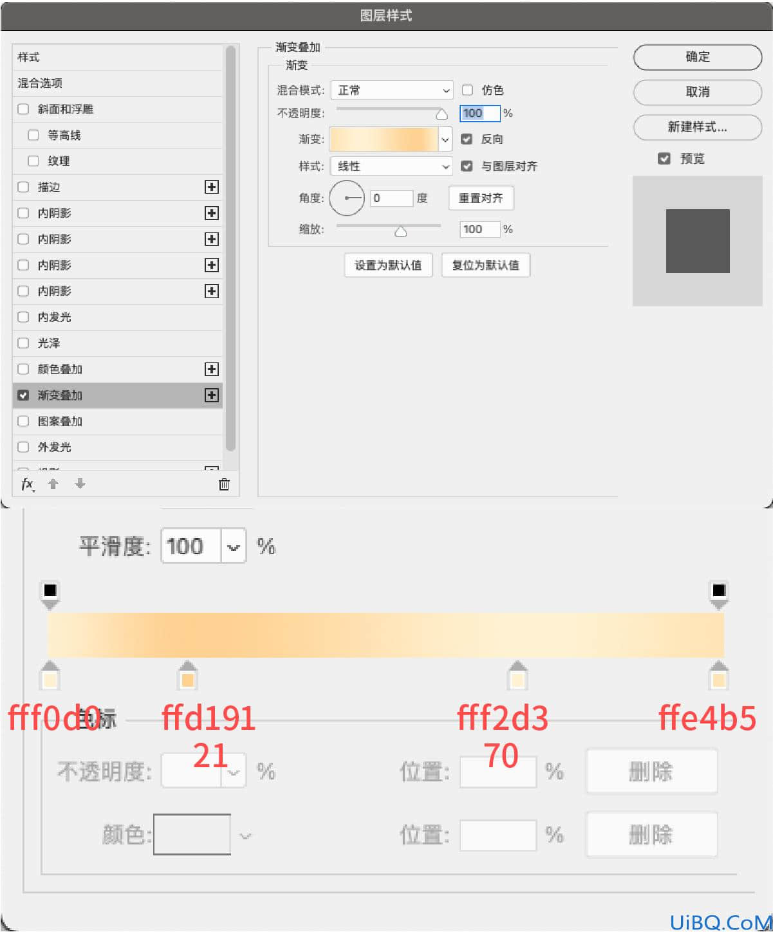This screenshot has height=932, width=773.
Task: Open the 平滑度 dropdown arrow
Action: pyautogui.click(x=234, y=546)
